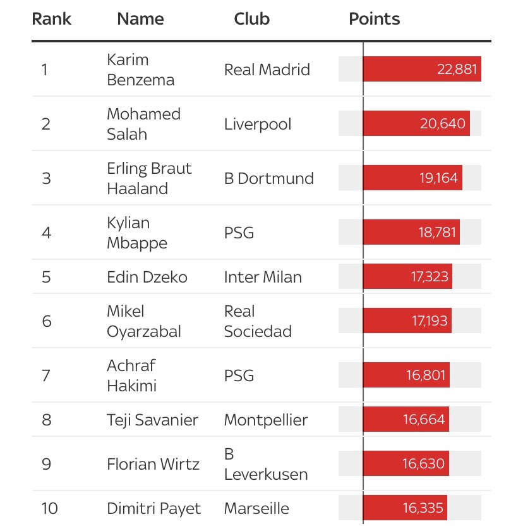The image size is (523, 531).
Task: Select Achraf Hakimi's row name
Action: [131, 375]
